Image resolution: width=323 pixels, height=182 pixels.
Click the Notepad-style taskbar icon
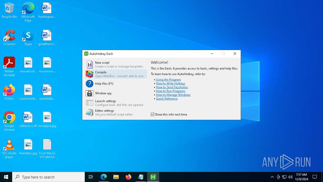(x=141, y=177)
